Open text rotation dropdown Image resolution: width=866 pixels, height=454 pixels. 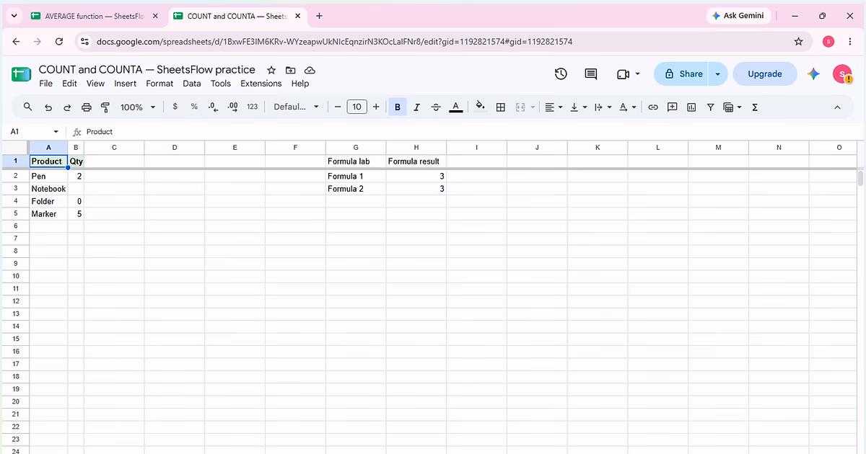click(x=628, y=107)
